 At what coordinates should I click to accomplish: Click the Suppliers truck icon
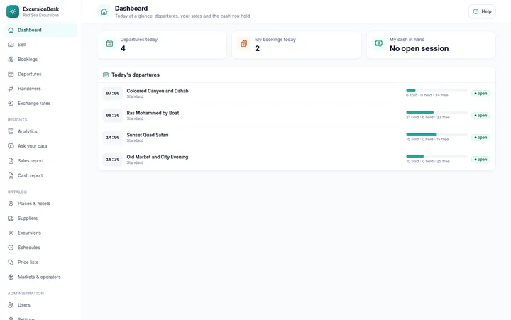point(11,218)
